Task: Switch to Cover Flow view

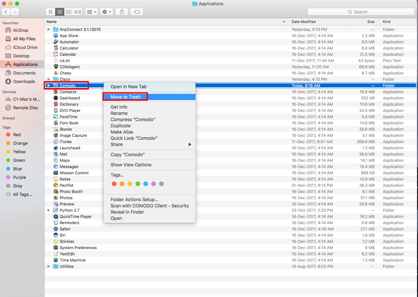Action: tap(78, 12)
